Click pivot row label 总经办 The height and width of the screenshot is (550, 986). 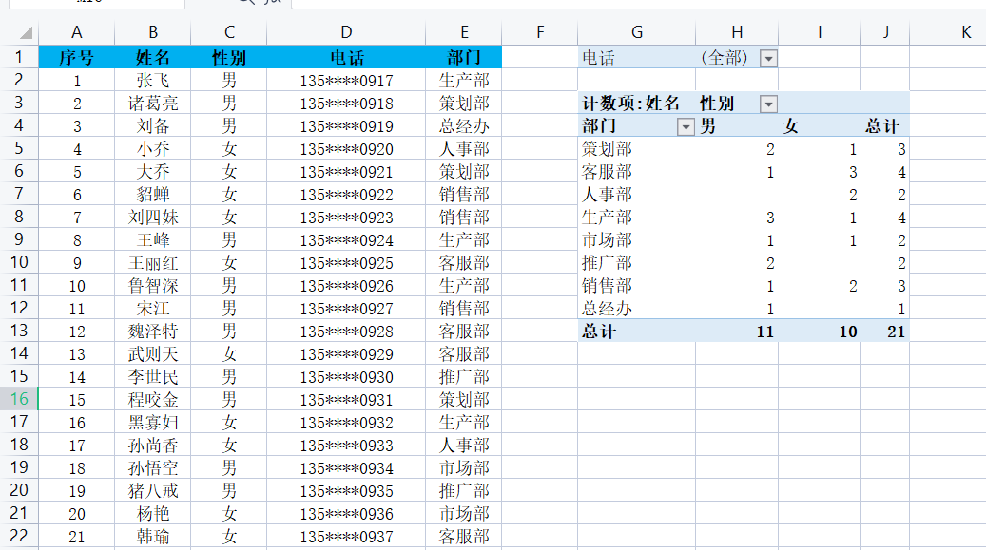tap(607, 309)
